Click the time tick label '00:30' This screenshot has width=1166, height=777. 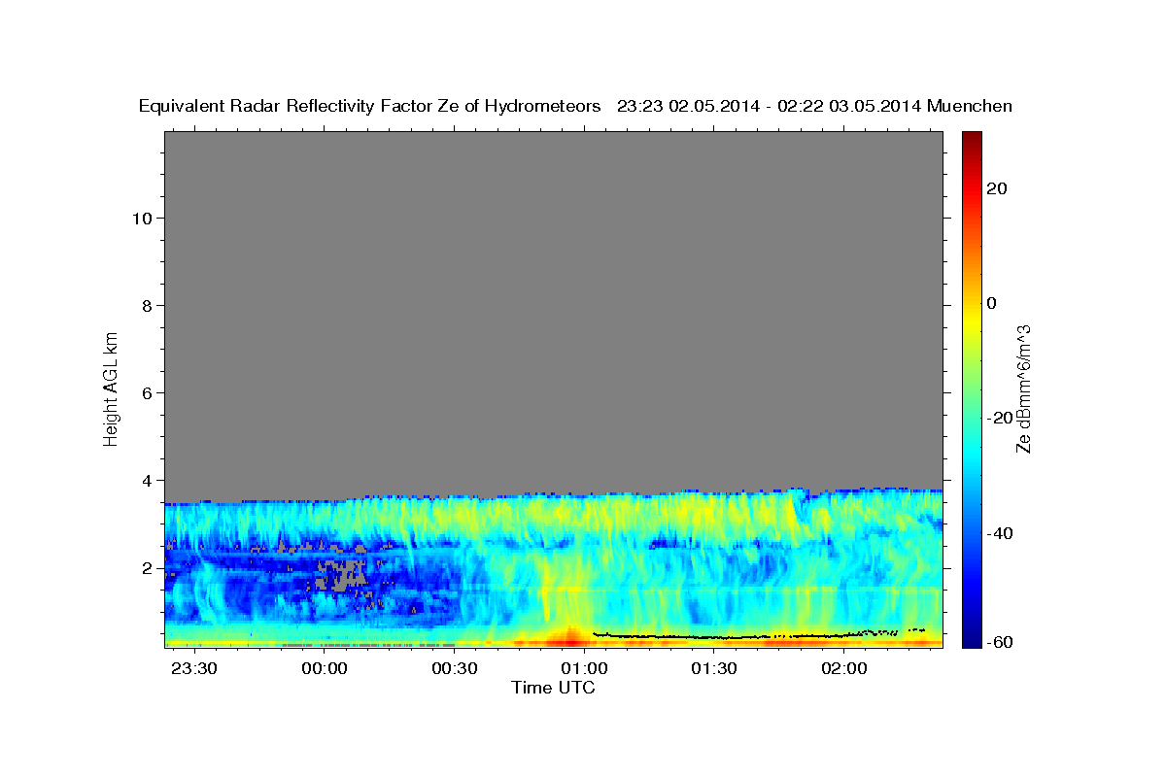click(454, 669)
